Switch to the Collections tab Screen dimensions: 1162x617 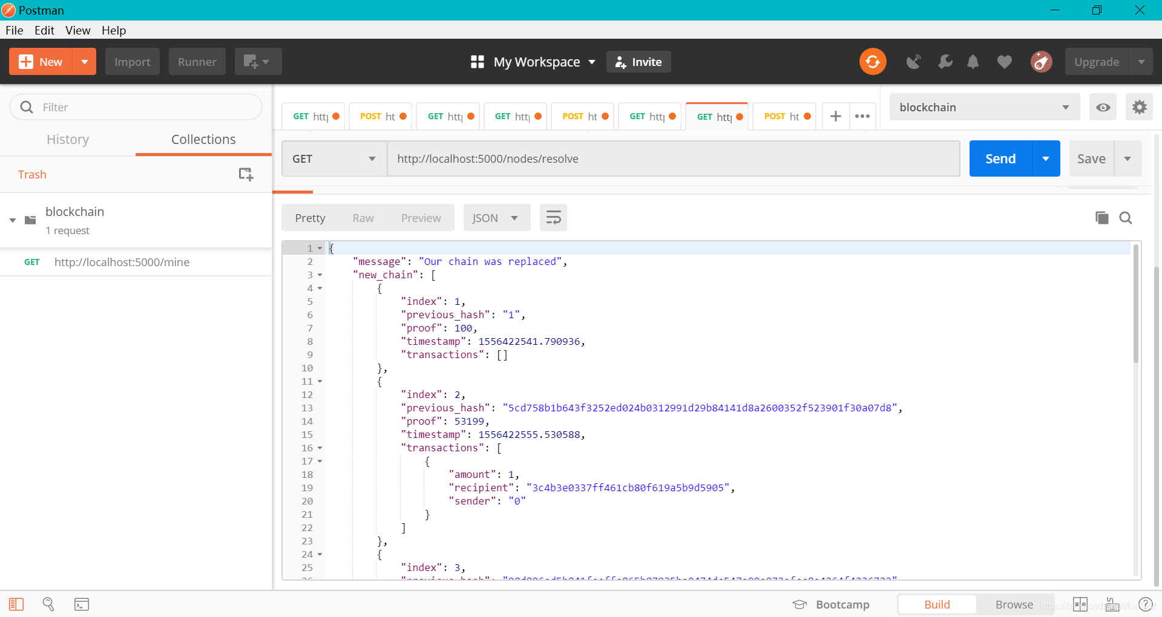tap(203, 140)
